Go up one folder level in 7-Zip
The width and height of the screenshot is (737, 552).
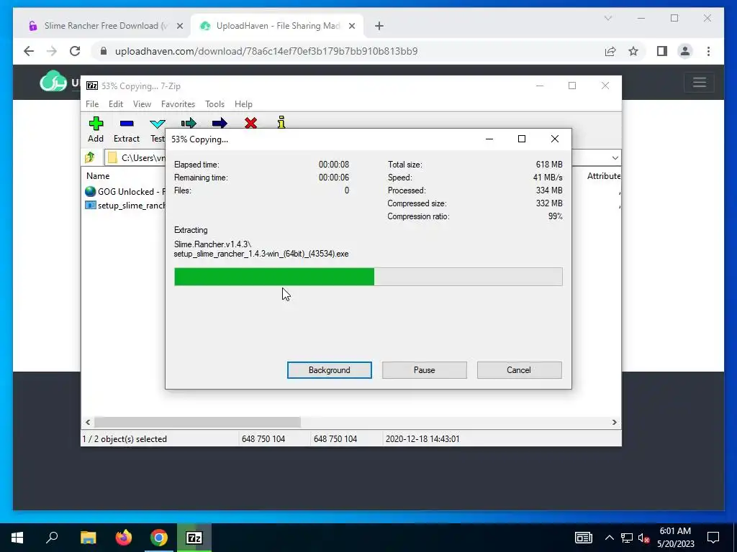[90, 157]
